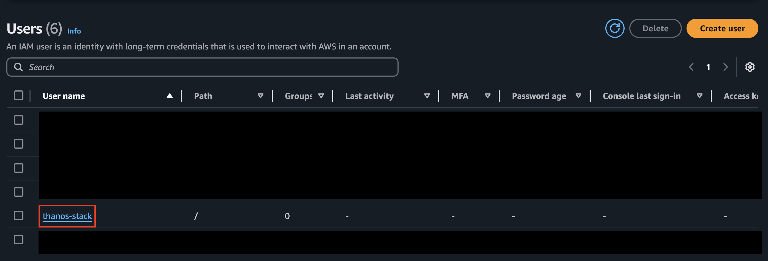Click Path column sort arrow
Image resolution: width=768 pixels, height=261 pixels.
pos(260,96)
